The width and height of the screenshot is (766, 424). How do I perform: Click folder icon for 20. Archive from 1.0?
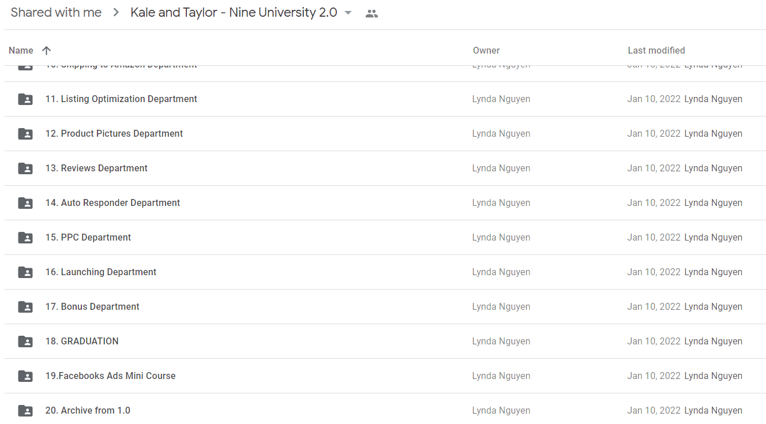pos(25,411)
